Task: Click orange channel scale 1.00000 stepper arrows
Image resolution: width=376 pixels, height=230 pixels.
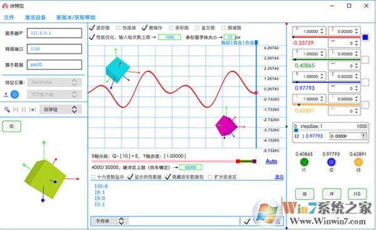Action: pos(322,99)
